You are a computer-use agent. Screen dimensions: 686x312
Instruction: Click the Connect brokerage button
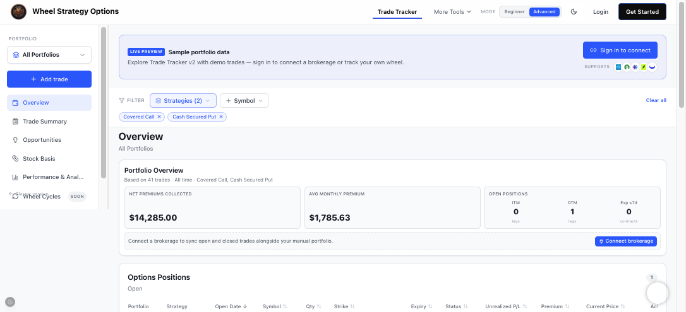[x=625, y=241]
